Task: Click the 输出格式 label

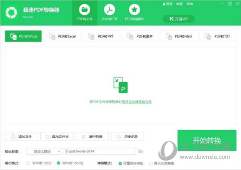Action: tap(13, 163)
